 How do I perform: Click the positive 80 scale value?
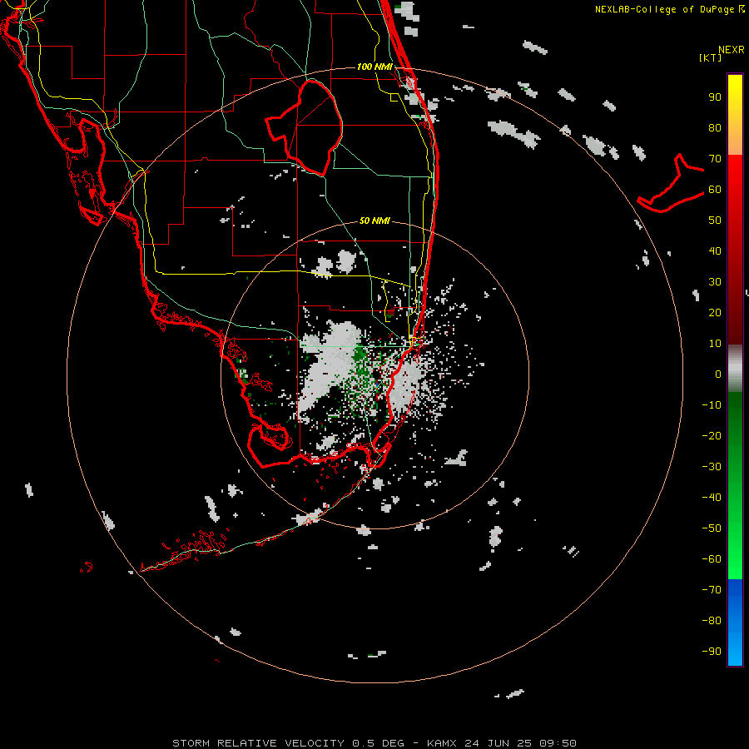[715, 128]
